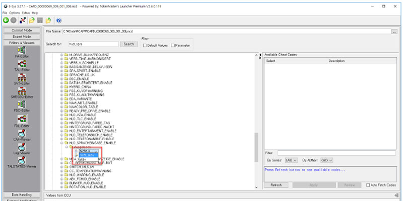Open the SWESEQ-Editor from the sidebar
The width and height of the screenshot is (403, 201).
click(22, 93)
